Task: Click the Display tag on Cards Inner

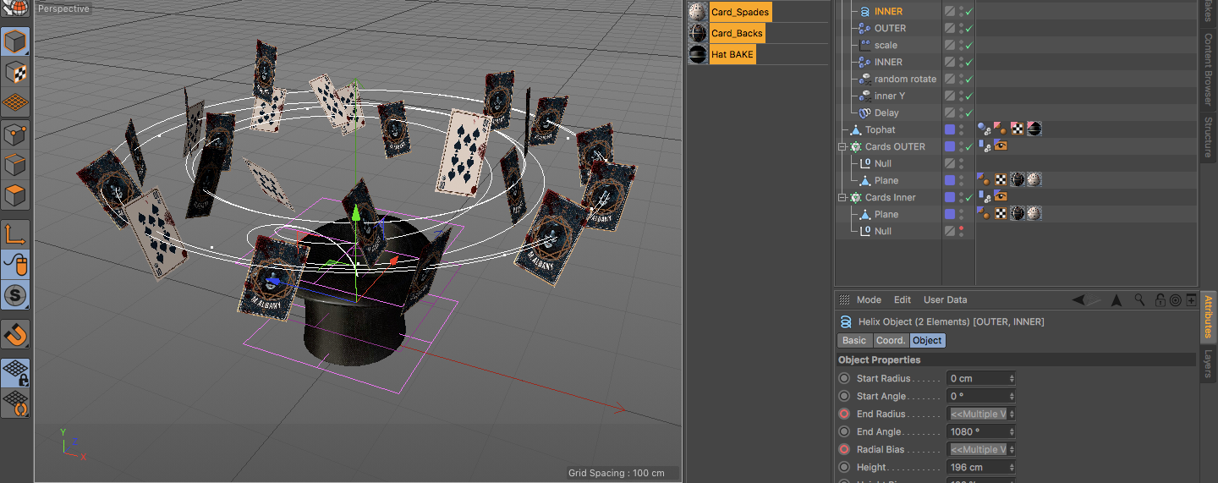Action: click(1001, 197)
